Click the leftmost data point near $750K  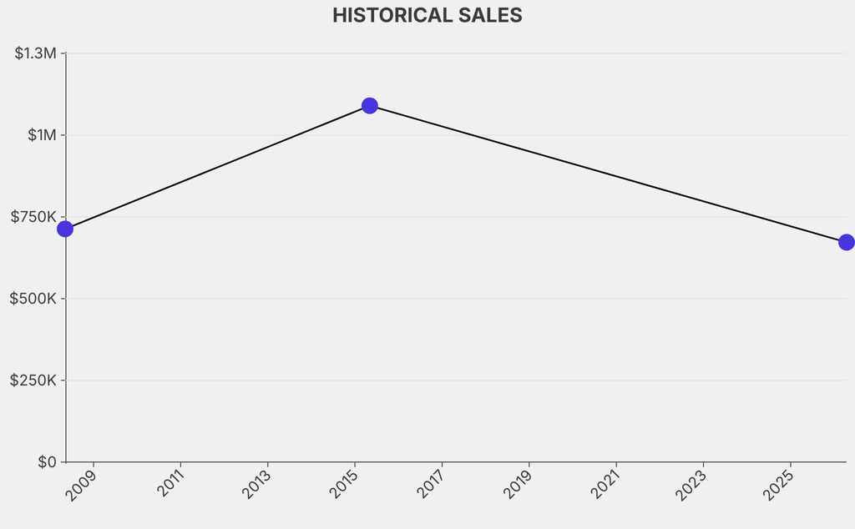click(65, 229)
